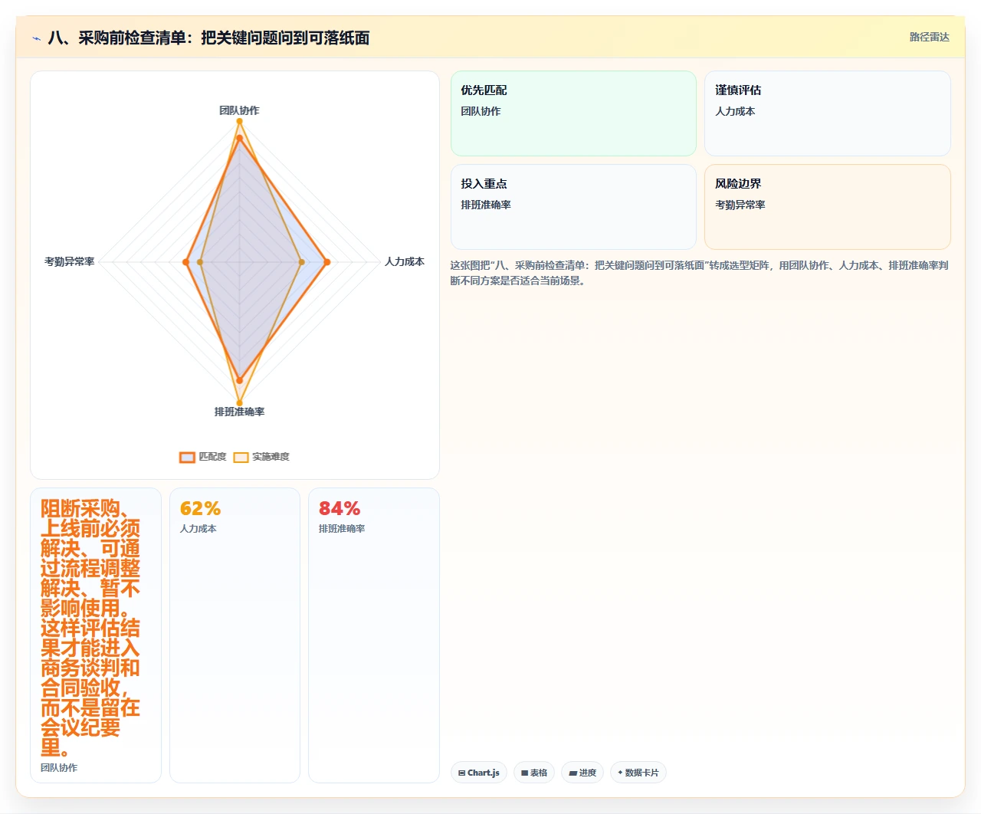
Task: Click the 考勤异常率 radar axis label
Action: pos(70,261)
